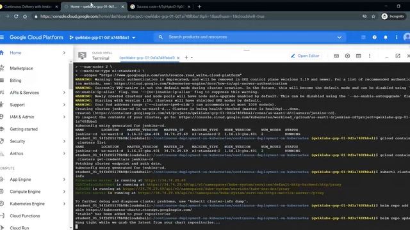Click the browser home button

click(x=25, y=17)
